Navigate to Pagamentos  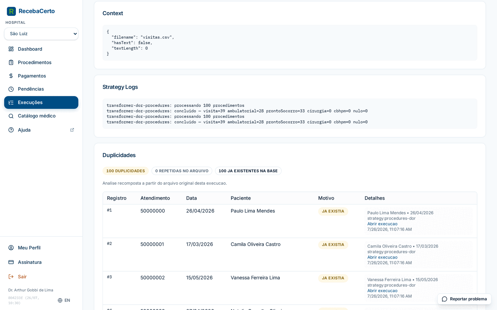tap(41, 76)
